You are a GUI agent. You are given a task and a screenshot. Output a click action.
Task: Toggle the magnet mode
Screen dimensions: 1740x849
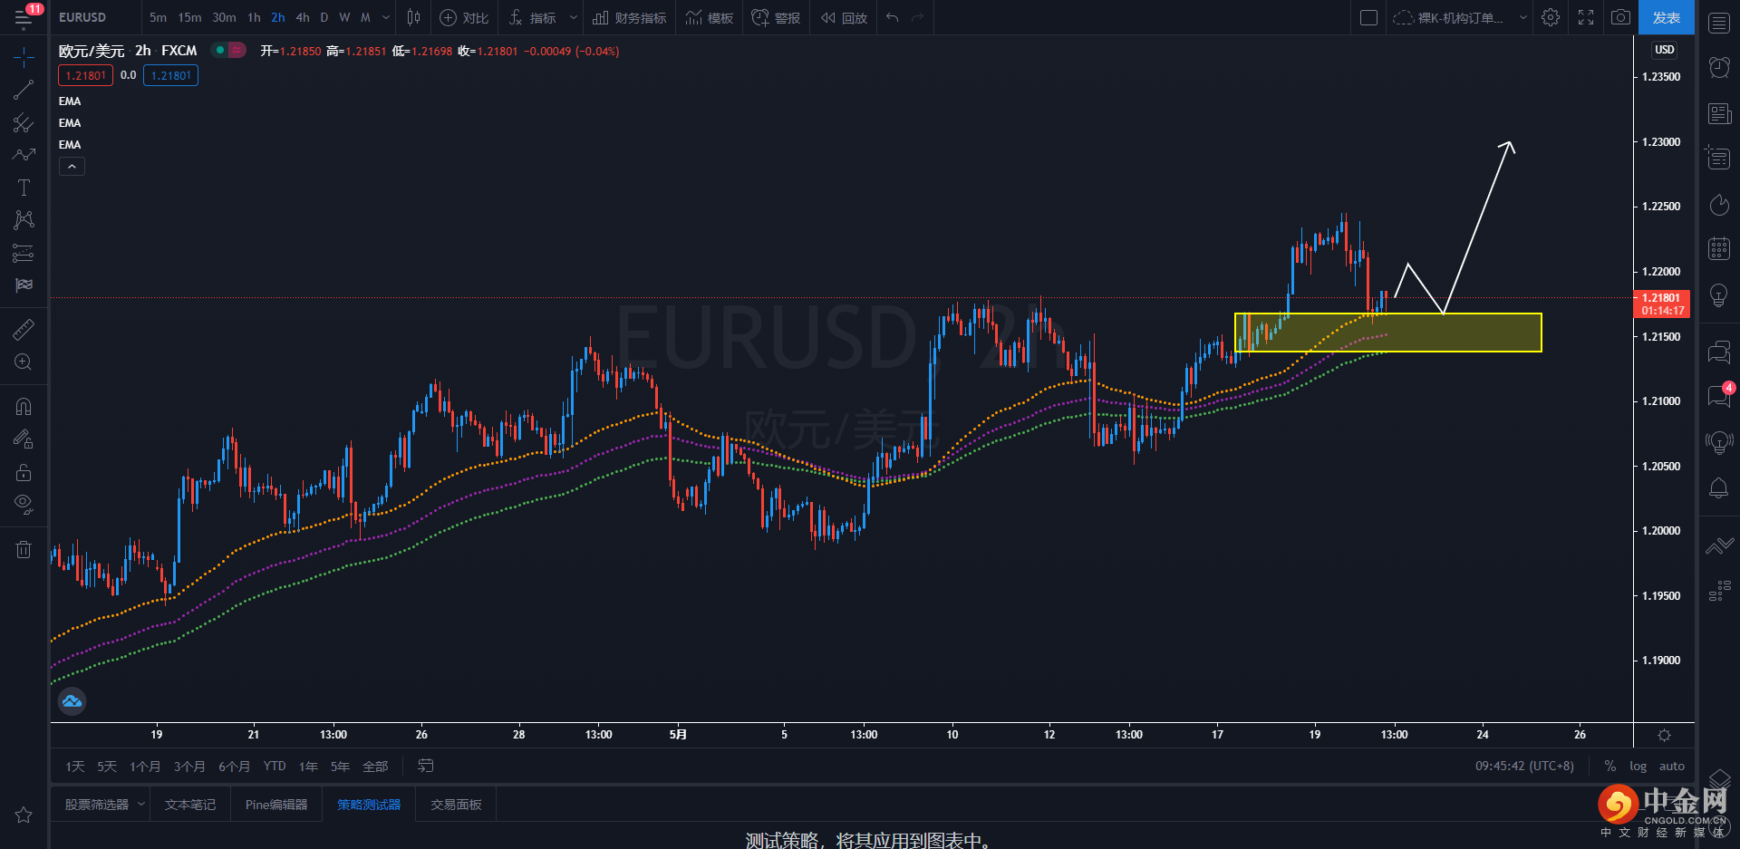point(24,407)
